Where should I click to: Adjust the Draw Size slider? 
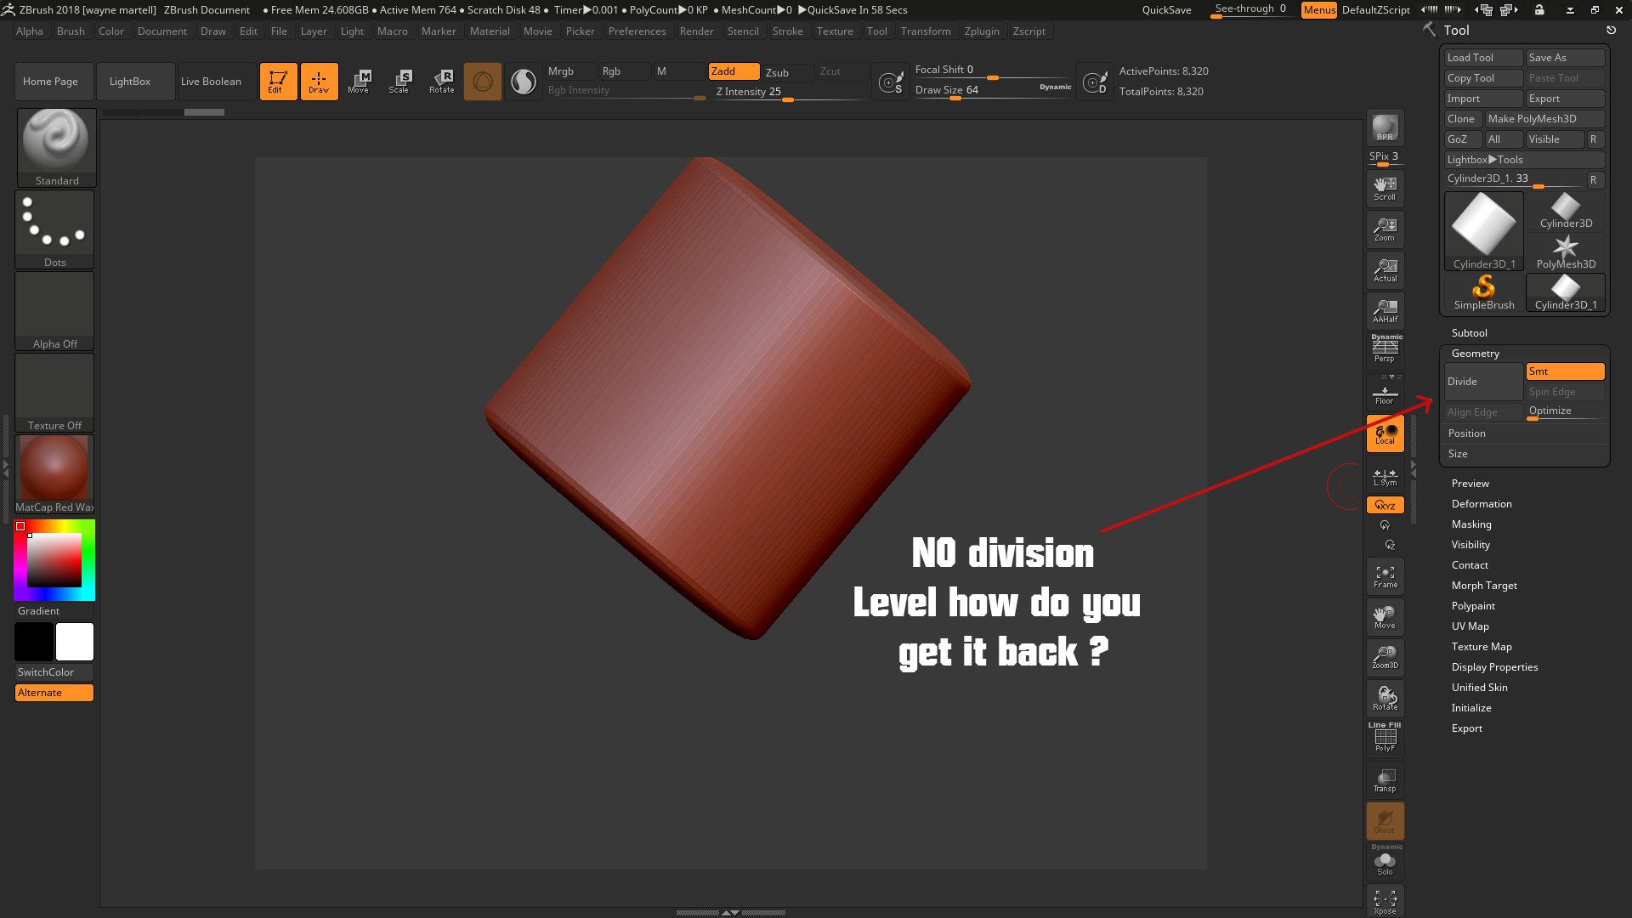coord(992,90)
